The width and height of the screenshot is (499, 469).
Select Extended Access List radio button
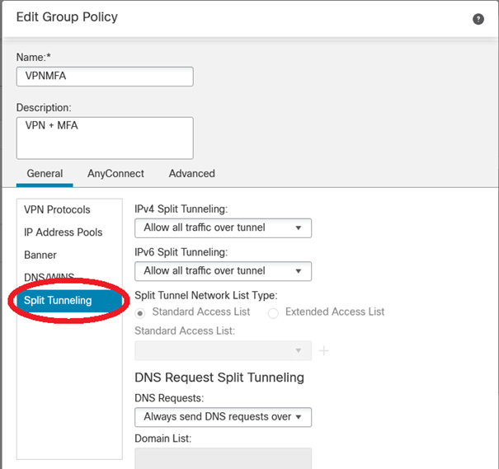(x=273, y=313)
